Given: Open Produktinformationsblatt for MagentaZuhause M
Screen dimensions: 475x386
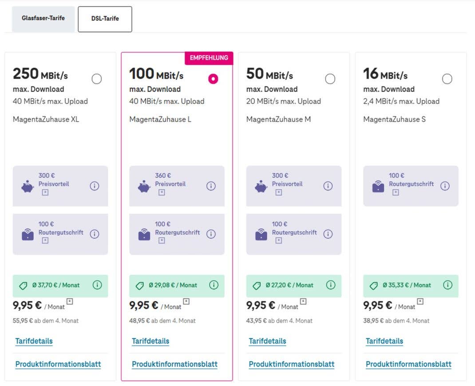Looking at the screenshot, I should click(292, 364).
